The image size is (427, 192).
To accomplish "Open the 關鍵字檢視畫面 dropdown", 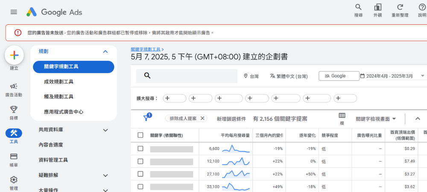I will [376, 119].
